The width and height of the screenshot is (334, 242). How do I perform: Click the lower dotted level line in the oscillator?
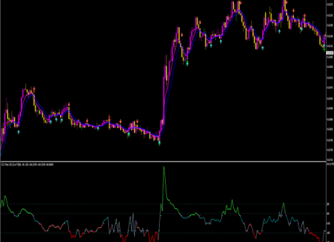163,233
